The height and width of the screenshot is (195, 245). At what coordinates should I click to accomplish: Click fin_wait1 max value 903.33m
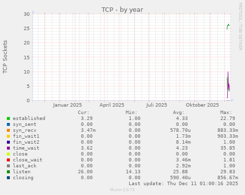[228, 136]
